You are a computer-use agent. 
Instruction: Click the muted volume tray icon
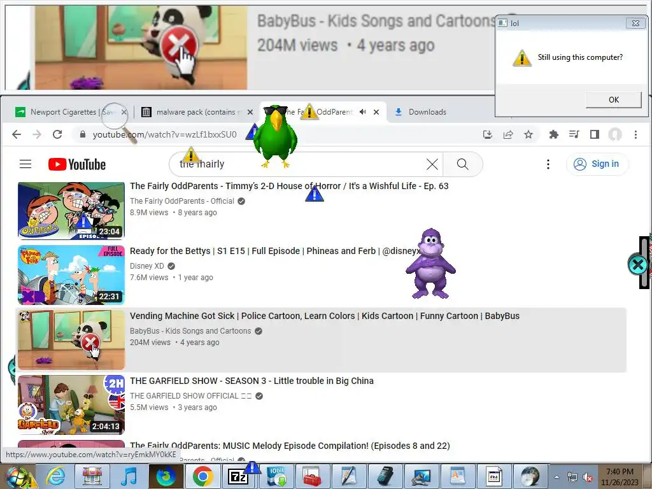pos(588,478)
